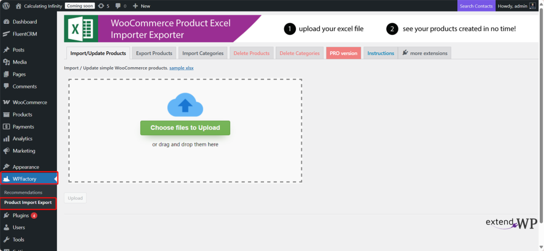The image size is (544, 251).
Task: Download the sample xlsx link
Action: (x=182, y=68)
